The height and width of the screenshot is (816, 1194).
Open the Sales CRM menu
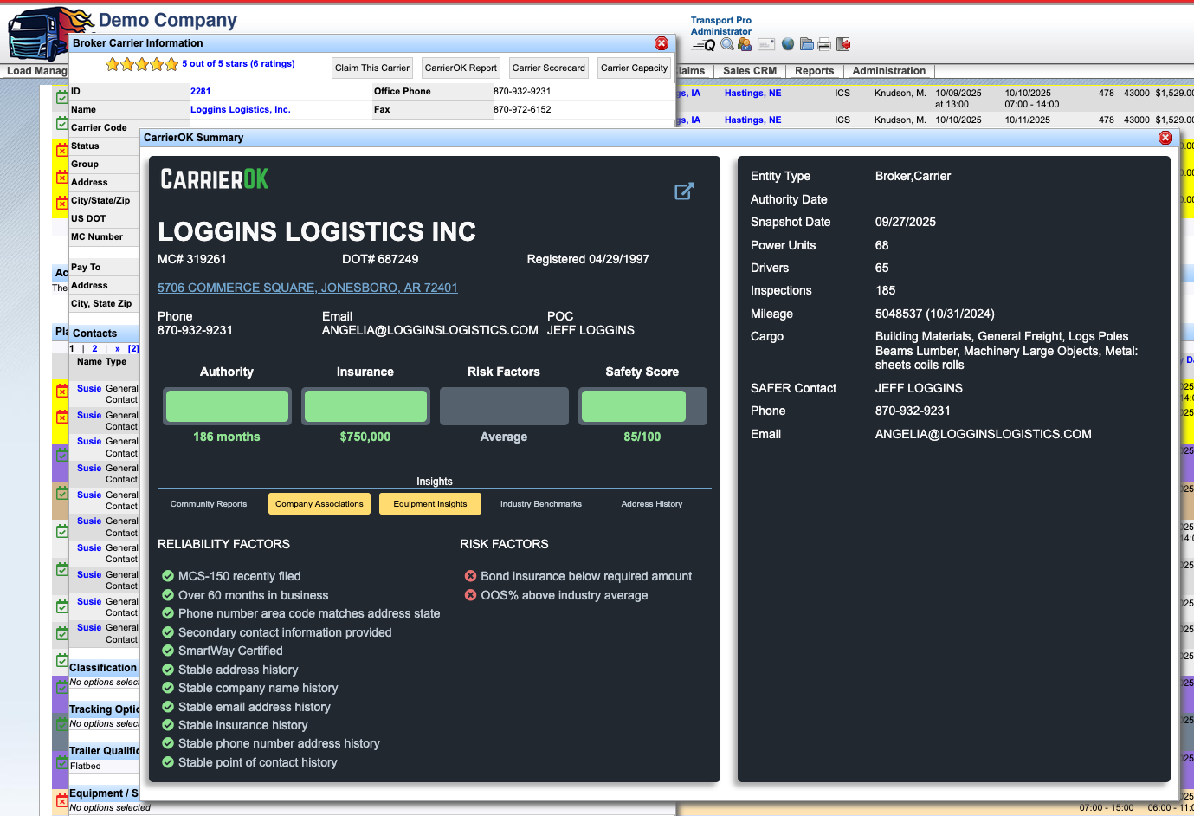pos(750,71)
